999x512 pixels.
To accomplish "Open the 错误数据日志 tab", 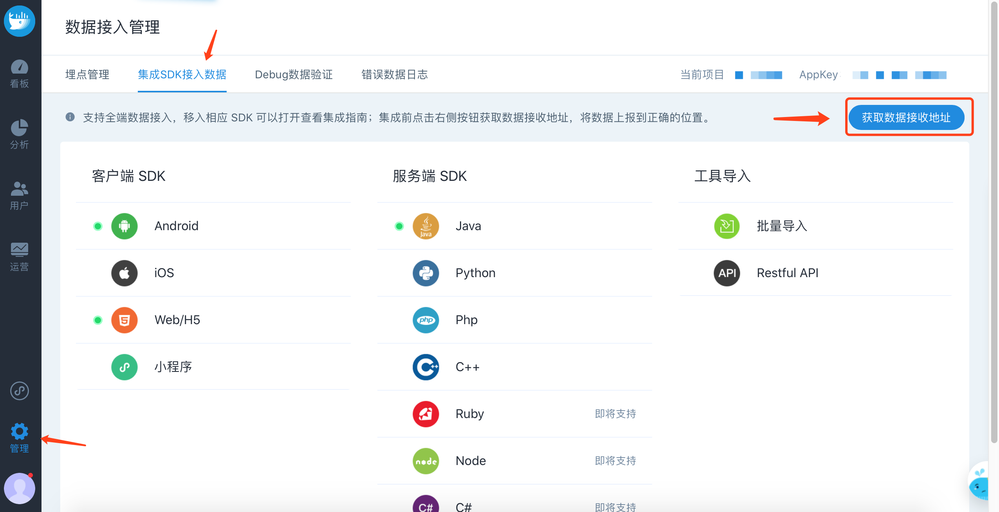I will [x=395, y=74].
